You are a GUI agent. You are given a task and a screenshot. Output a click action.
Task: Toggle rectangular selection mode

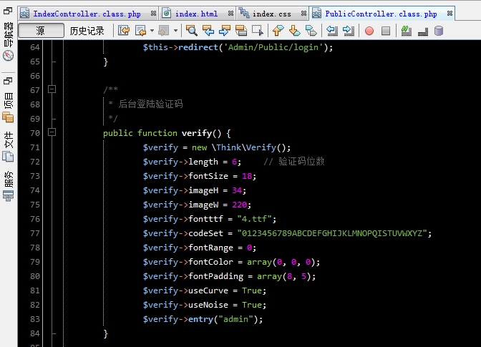tap(257, 30)
